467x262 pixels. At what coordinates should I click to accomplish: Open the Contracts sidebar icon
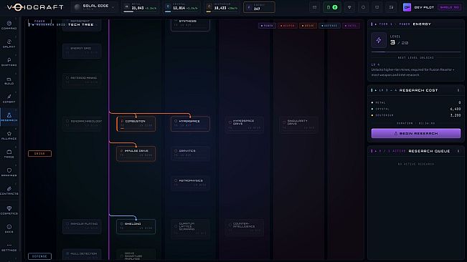pyautogui.click(x=9, y=190)
